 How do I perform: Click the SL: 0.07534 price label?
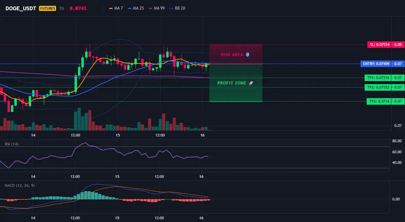click(x=379, y=44)
